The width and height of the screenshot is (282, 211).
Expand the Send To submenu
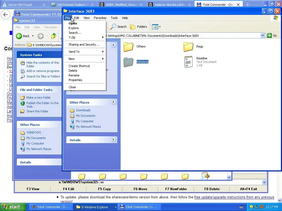click(85, 52)
